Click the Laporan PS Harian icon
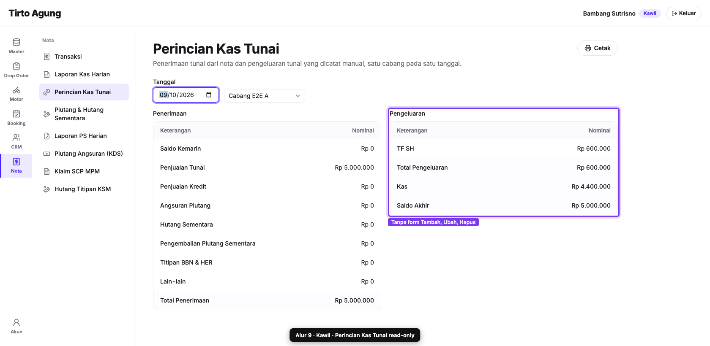 (x=47, y=136)
